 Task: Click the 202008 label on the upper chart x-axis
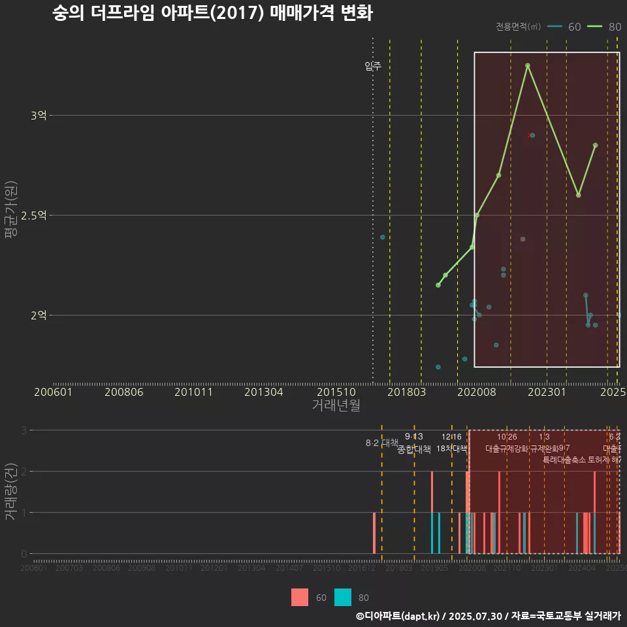pyautogui.click(x=477, y=392)
